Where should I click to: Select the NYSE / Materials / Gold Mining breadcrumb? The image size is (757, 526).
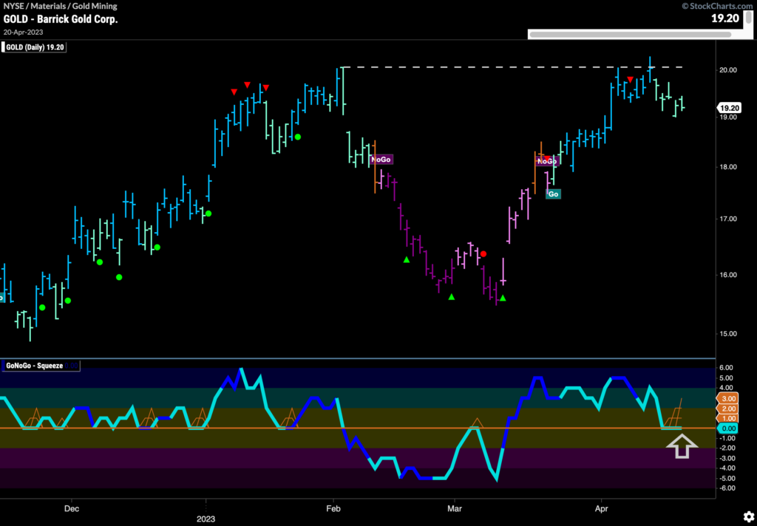[61, 6]
